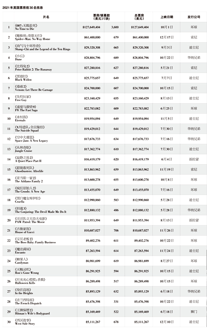Click the 上映日期 column header
This screenshot has height=329, width=207.
[167, 17]
